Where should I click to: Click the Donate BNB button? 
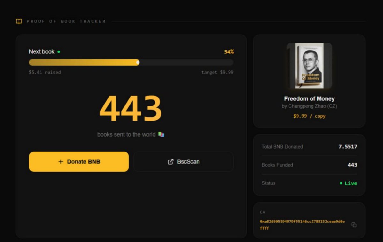pyautogui.click(x=79, y=161)
